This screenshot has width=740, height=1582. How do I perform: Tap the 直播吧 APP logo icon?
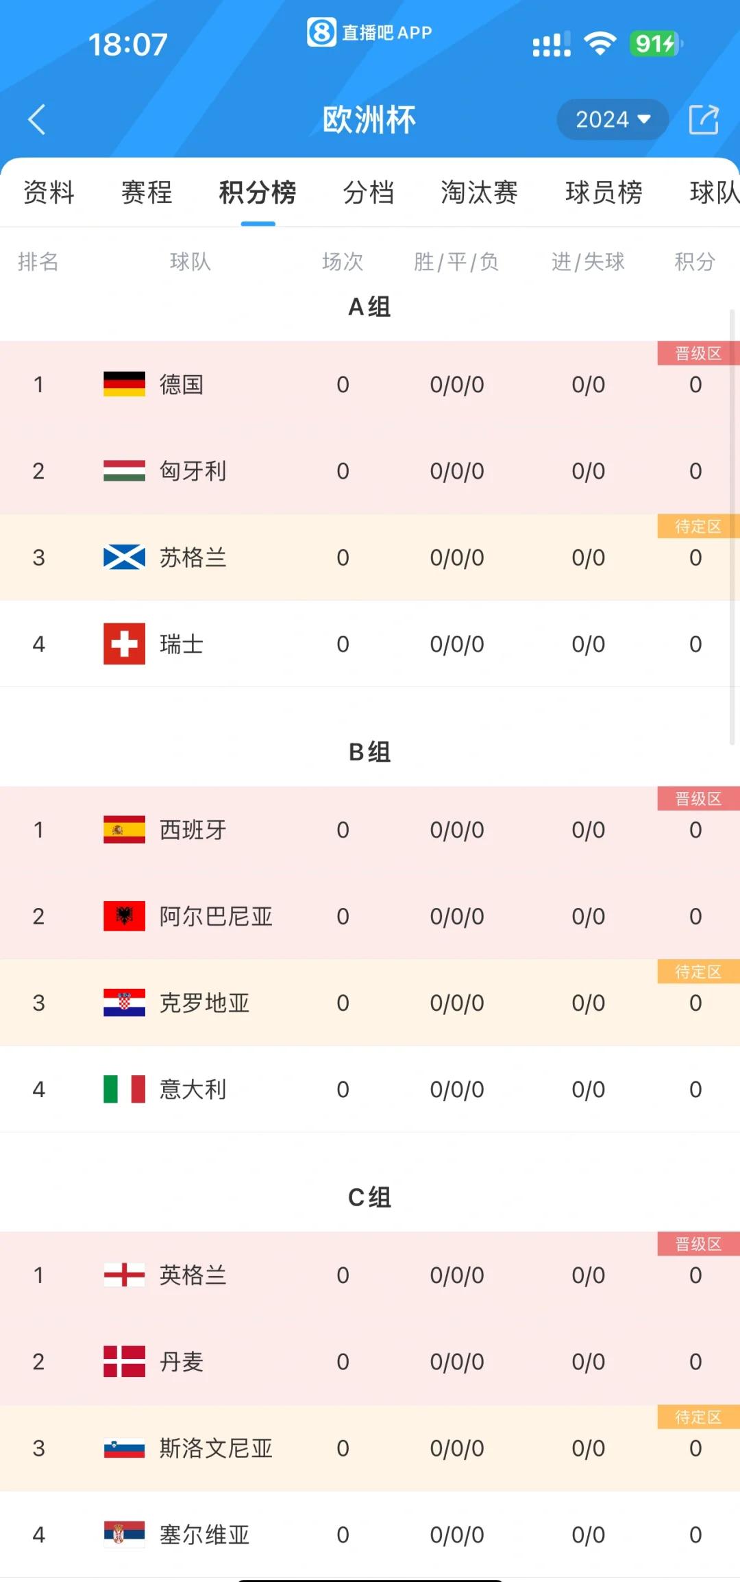click(x=321, y=32)
